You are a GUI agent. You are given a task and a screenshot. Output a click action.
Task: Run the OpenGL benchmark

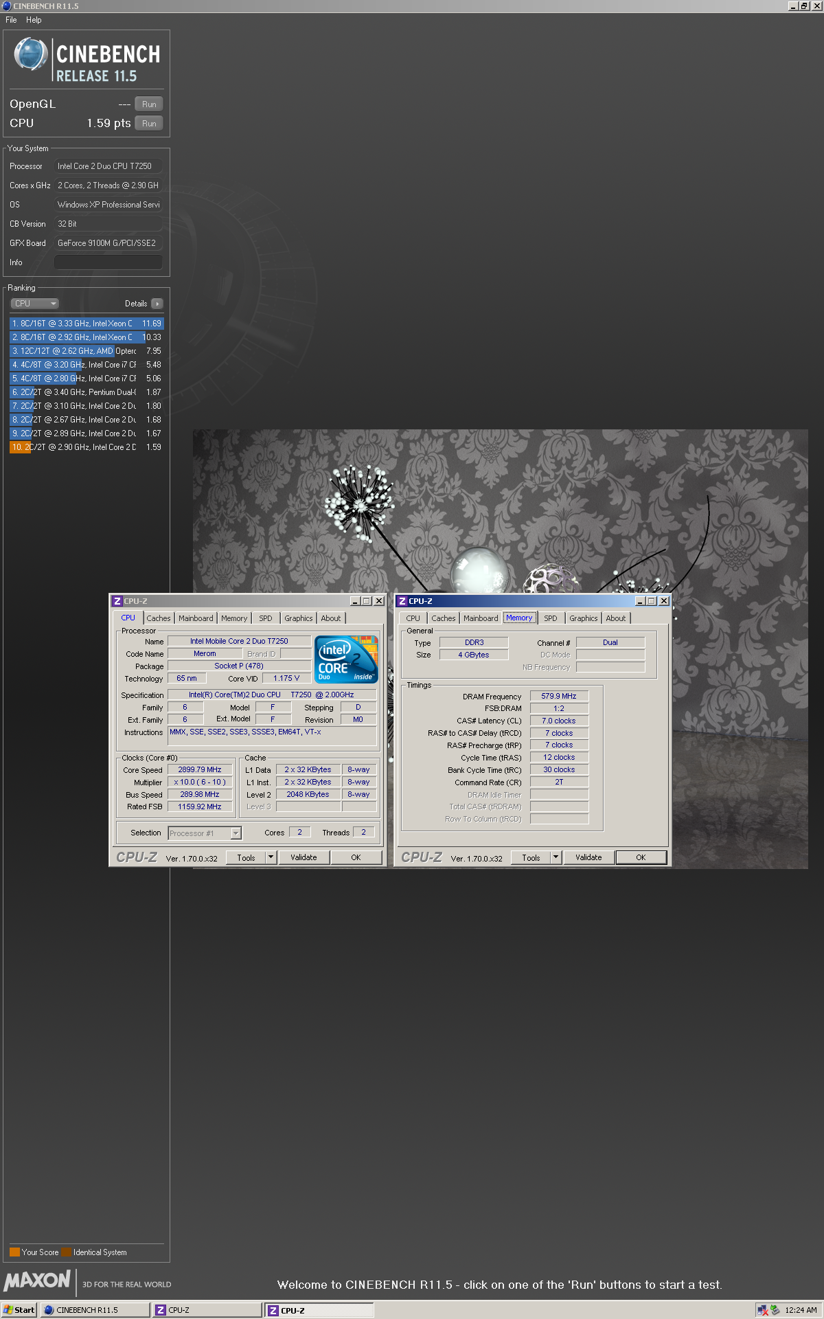149,104
